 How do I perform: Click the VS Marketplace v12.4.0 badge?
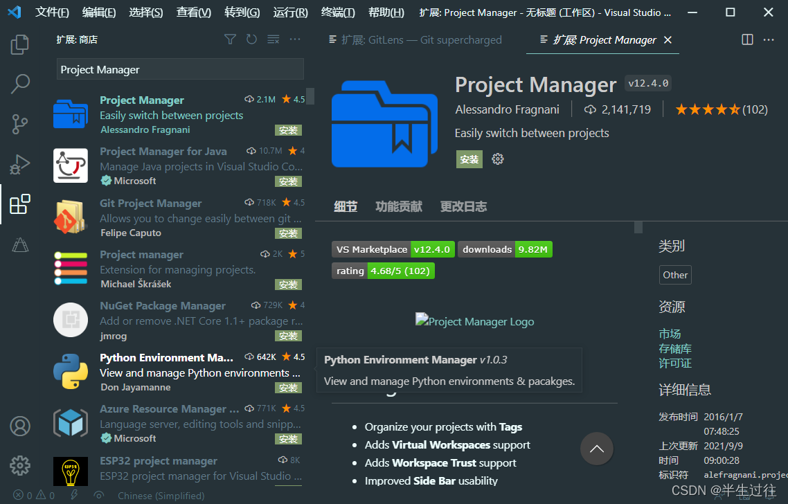pyautogui.click(x=393, y=249)
